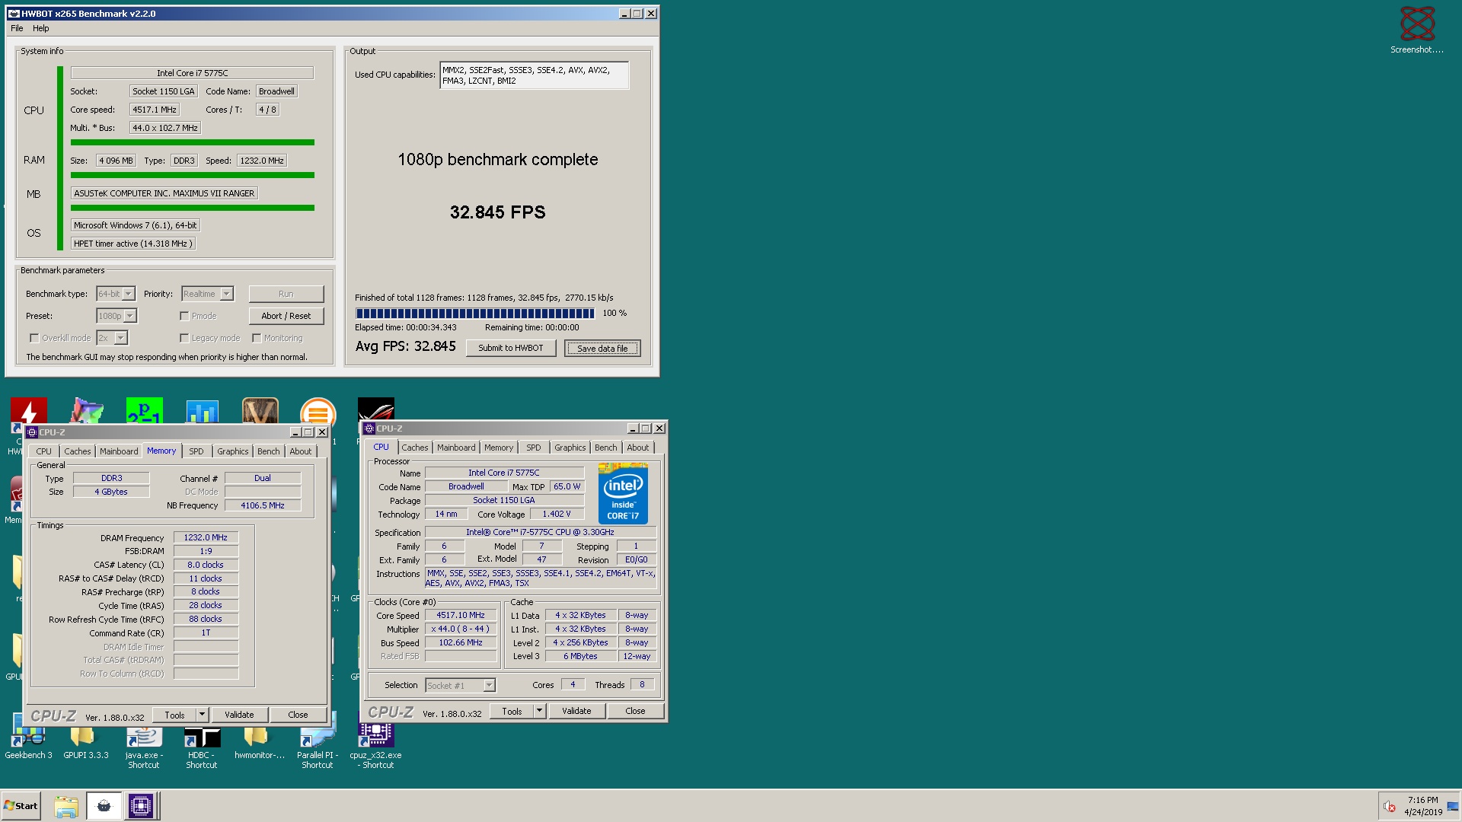The image size is (1462, 822).
Task: Click the Core Voltage 1.402 V value
Action: coord(556,514)
